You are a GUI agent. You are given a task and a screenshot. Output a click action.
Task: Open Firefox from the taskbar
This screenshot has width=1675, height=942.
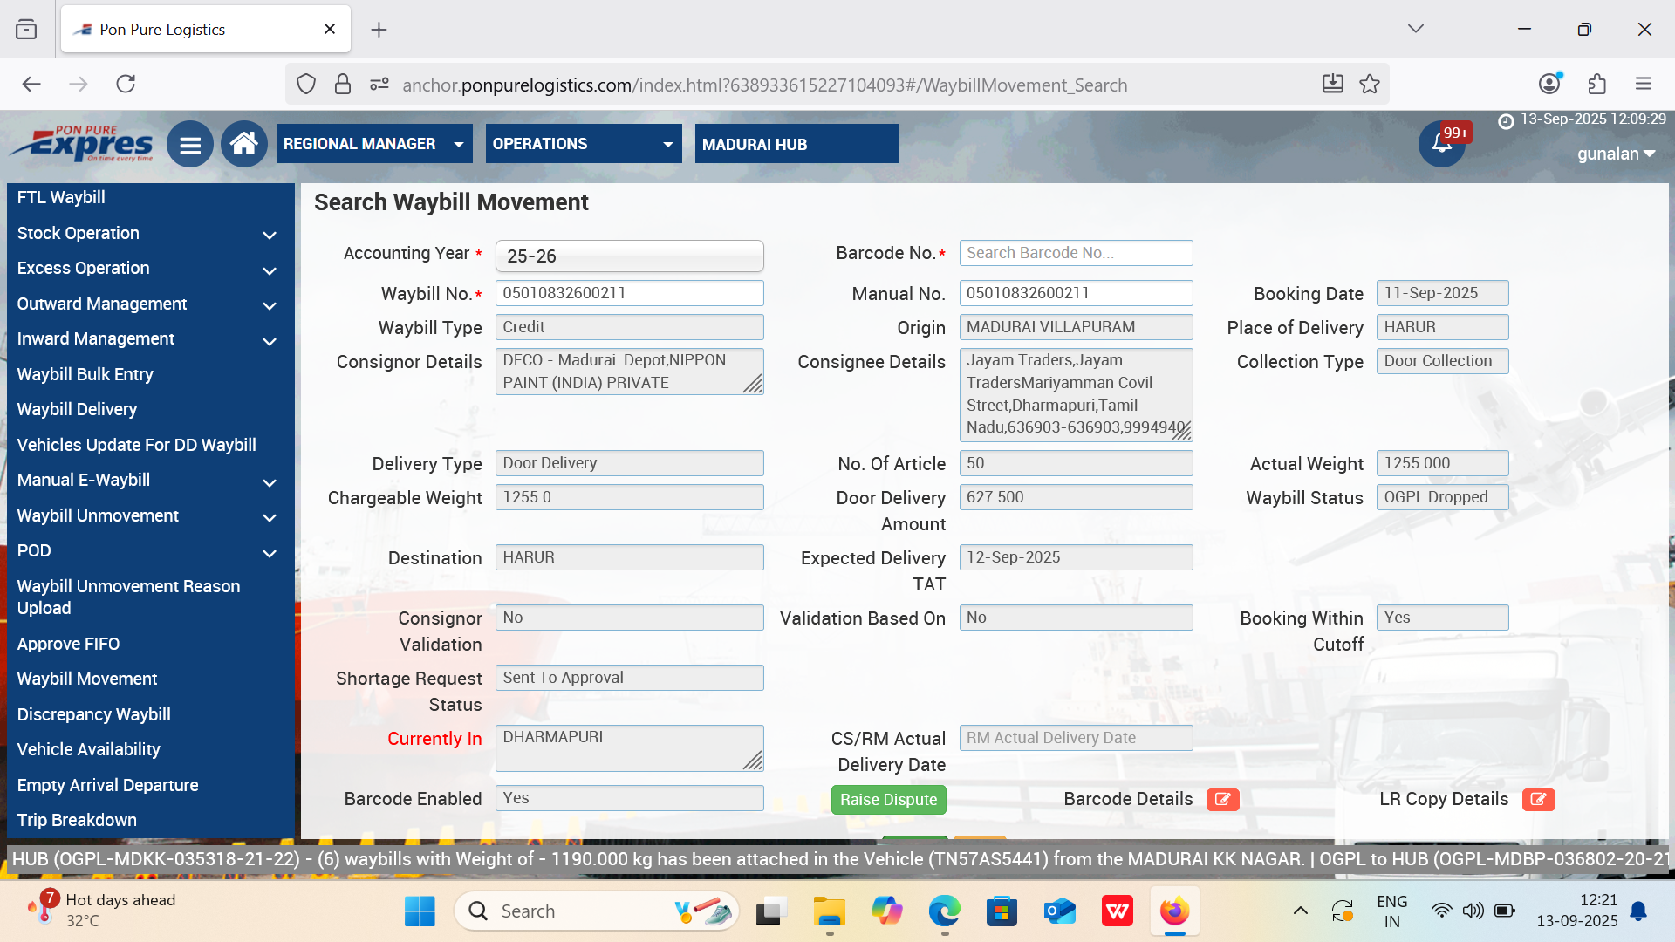[1174, 911]
